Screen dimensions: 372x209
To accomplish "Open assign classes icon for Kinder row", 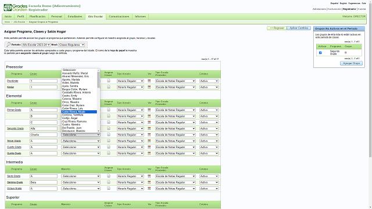I will tap(109, 87).
